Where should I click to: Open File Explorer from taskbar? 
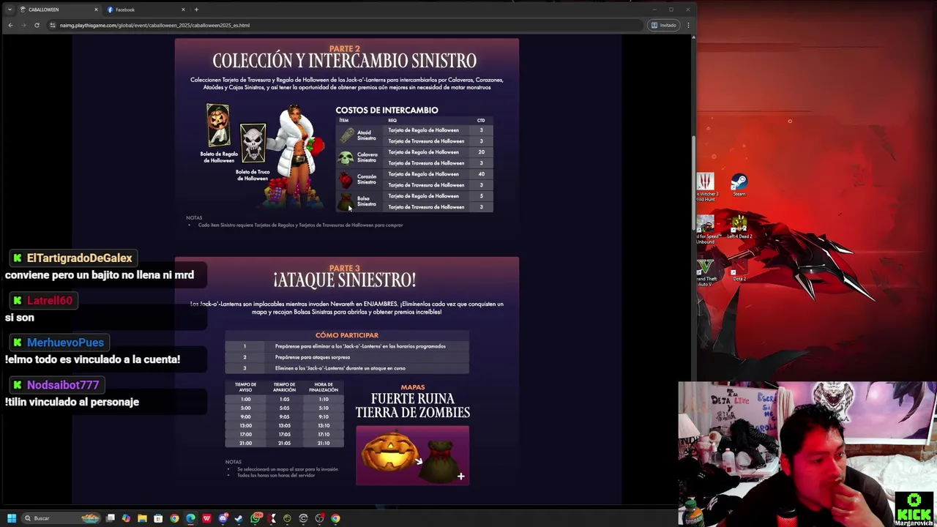142,518
